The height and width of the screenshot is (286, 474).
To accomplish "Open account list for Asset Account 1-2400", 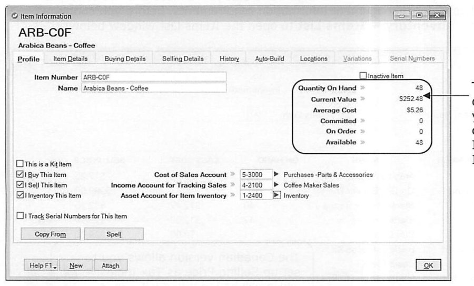I will (x=276, y=195).
